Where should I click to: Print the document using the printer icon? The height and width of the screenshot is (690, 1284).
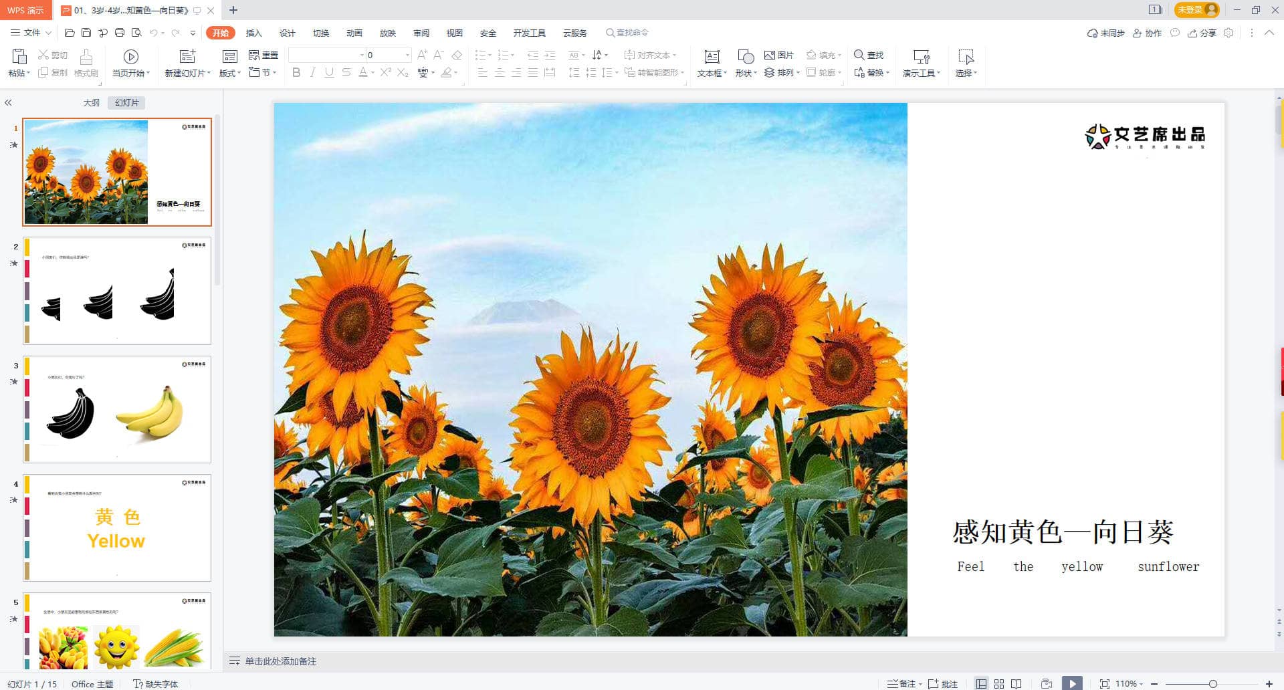coord(120,33)
